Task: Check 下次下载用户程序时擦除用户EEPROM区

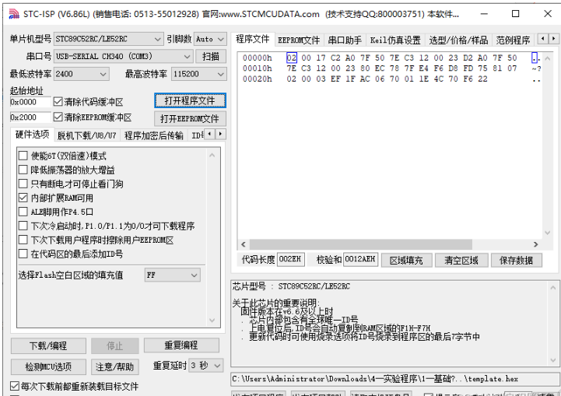Action: (23, 240)
